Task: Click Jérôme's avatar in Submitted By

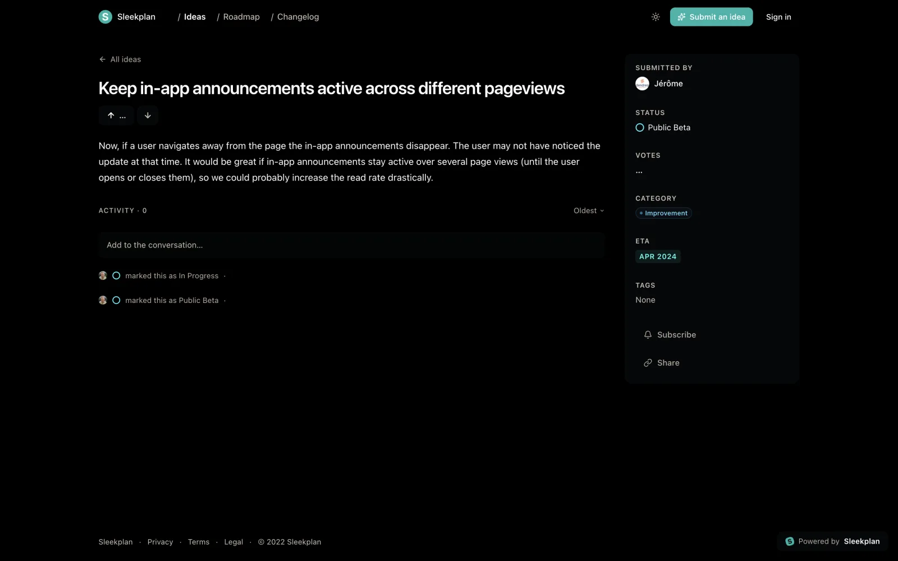Action: (642, 84)
